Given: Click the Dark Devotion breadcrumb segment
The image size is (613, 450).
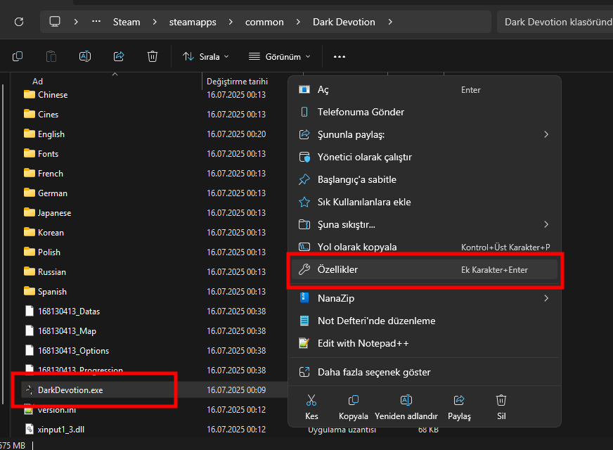Looking at the screenshot, I should tap(344, 22).
